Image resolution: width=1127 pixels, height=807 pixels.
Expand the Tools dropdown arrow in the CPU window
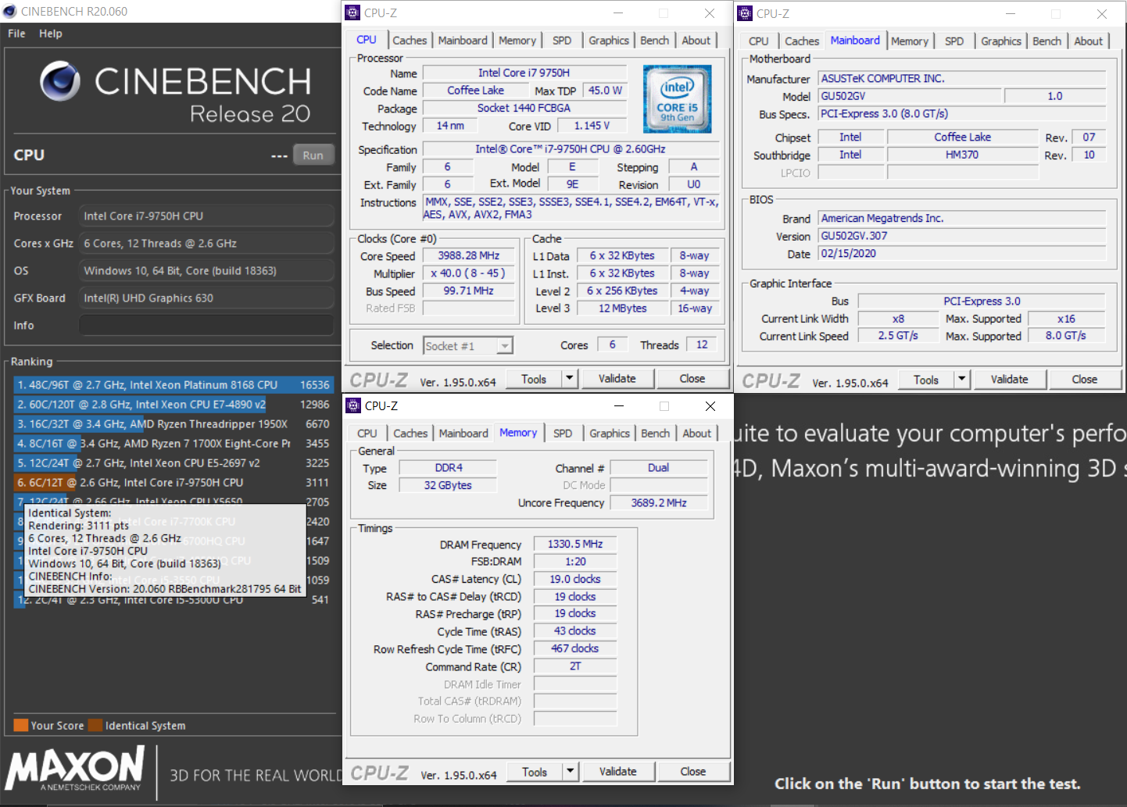pos(570,379)
